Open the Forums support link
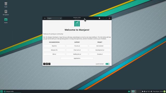The height and width of the screenshot is (93, 166). pos(77,46)
